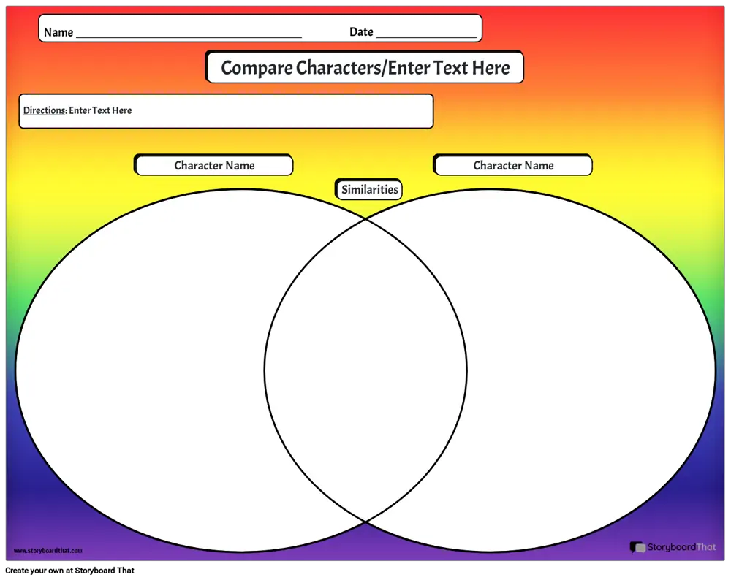Click the "Name" text label
731x580 pixels.
[58, 32]
